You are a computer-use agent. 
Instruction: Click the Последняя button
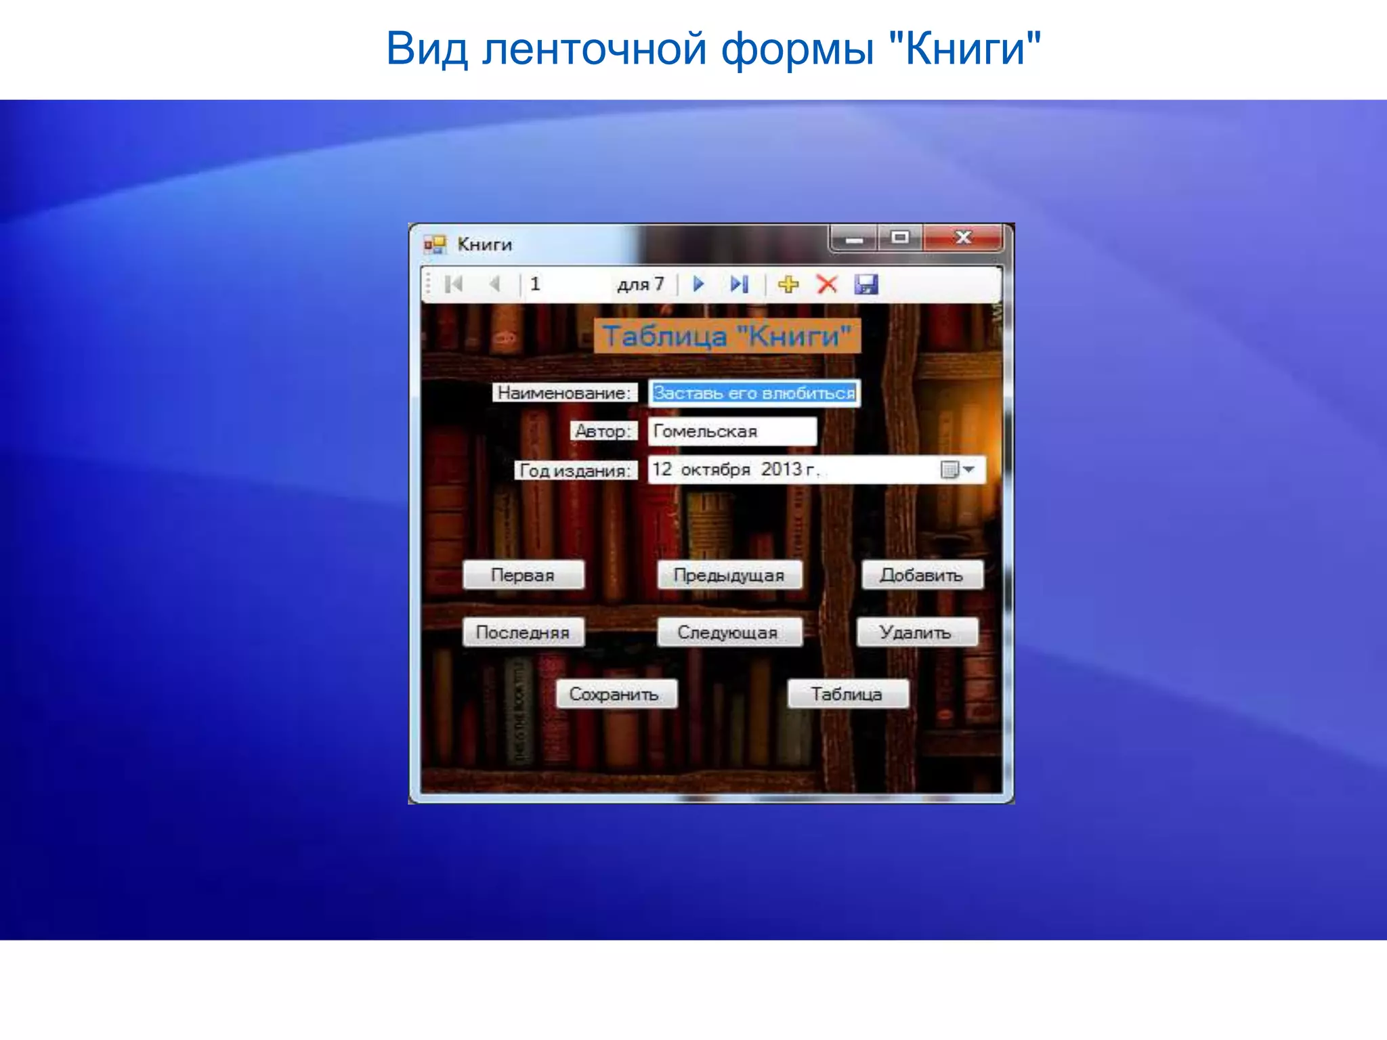tap(523, 632)
